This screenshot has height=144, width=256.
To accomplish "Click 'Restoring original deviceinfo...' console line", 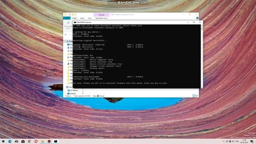I will click(x=90, y=40).
